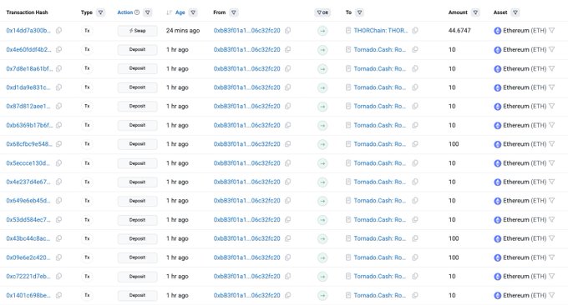Copy transaction hash 0x7d8e18a61bf
The height and width of the screenshot is (305, 568).
point(58,68)
